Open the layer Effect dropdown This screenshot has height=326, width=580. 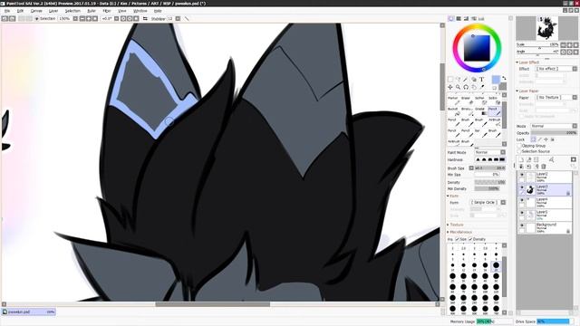[x=556, y=69]
